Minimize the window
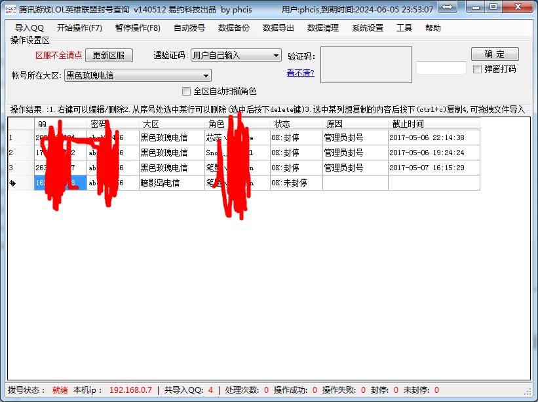Image resolution: width=538 pixels, height=402 pixels. (x=476, y=7)
